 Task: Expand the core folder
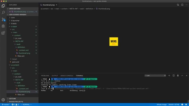[13, 18]
